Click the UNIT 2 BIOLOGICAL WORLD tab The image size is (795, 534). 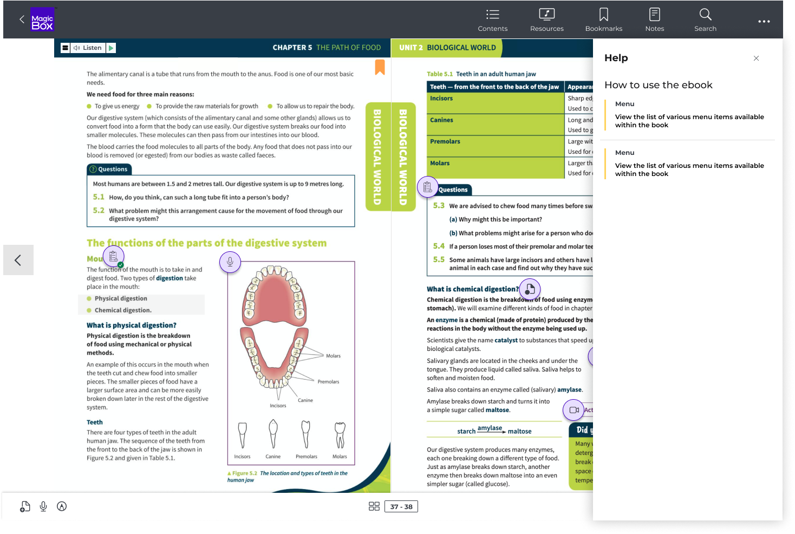(x=447, y=48)
